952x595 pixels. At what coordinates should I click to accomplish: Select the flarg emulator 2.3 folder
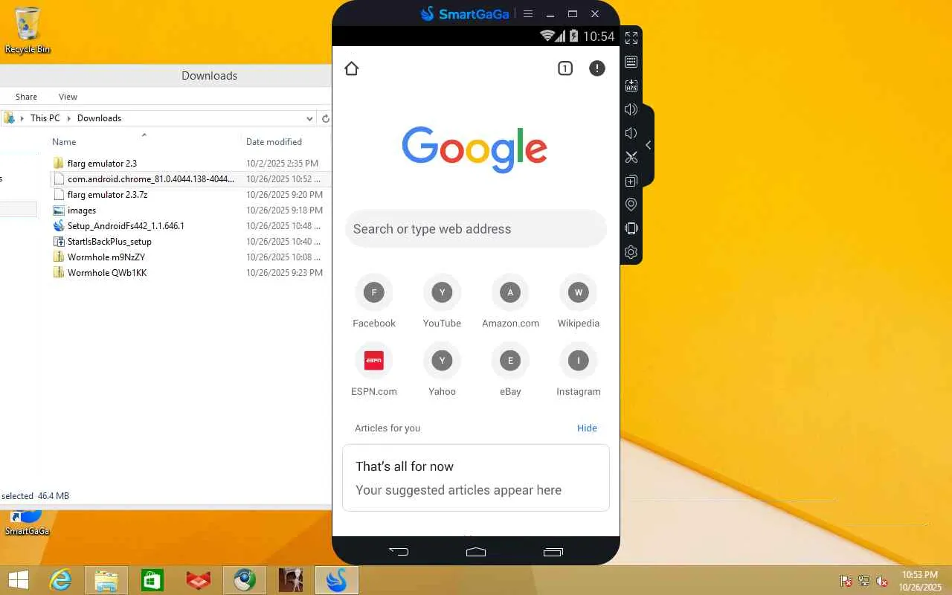102,164
